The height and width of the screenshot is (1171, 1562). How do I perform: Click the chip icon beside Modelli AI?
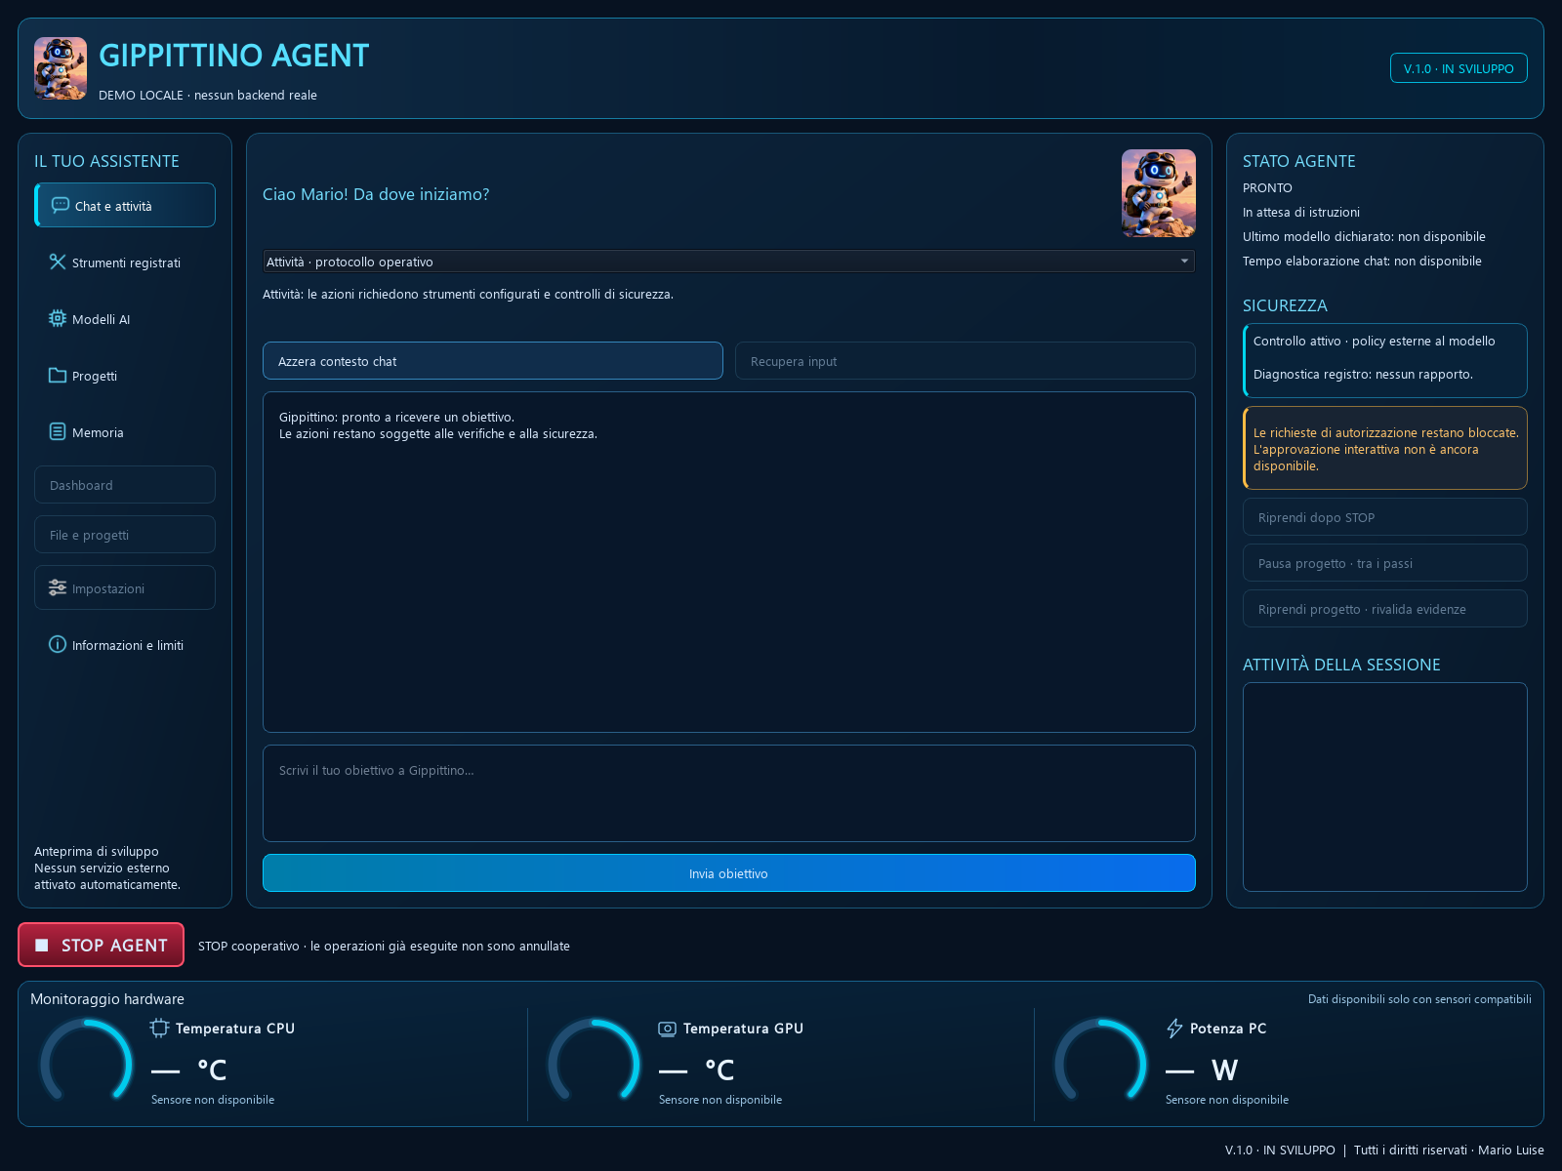pyautogui.click(x=58, y=318)
